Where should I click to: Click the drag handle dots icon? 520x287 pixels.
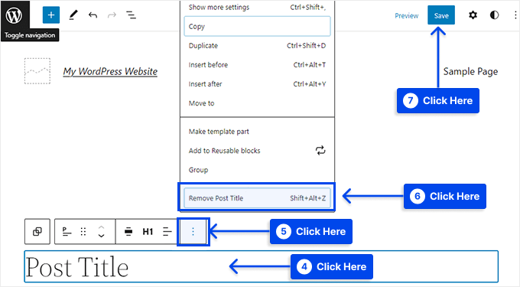pos(83,231)
